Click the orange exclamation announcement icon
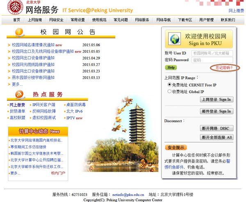Screen dimensions: 246x202 pyautogui.click(x=19, y=32)
